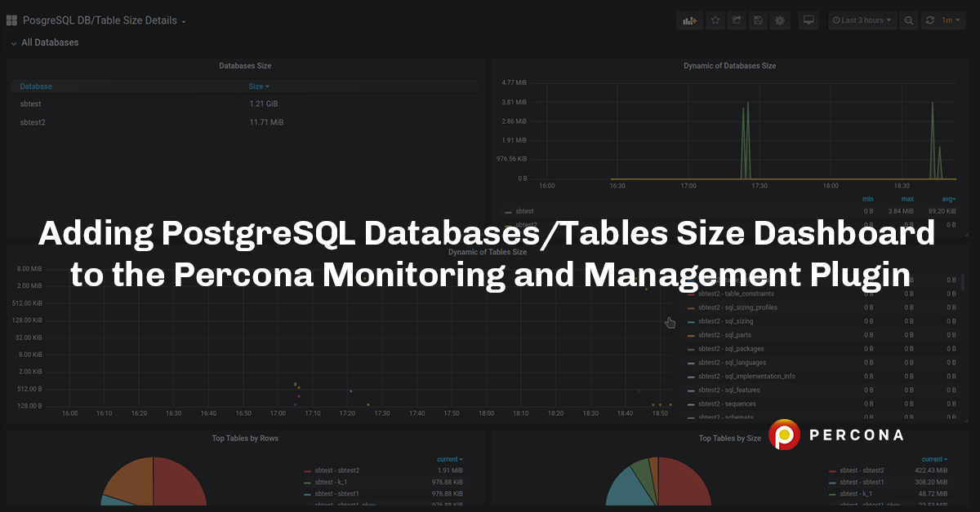Collapse the All Databases row

[x=45, y=42]
